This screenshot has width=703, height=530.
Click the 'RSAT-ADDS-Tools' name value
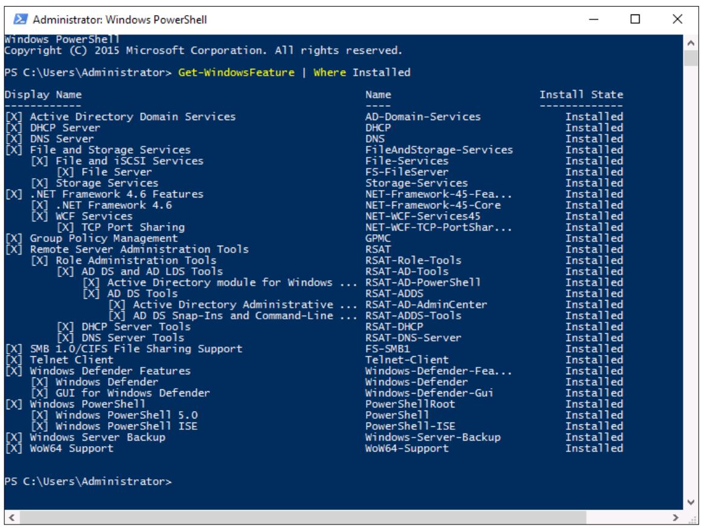[x=413, y=316]
